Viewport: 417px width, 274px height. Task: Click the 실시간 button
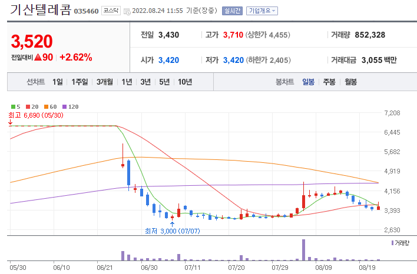232,11
